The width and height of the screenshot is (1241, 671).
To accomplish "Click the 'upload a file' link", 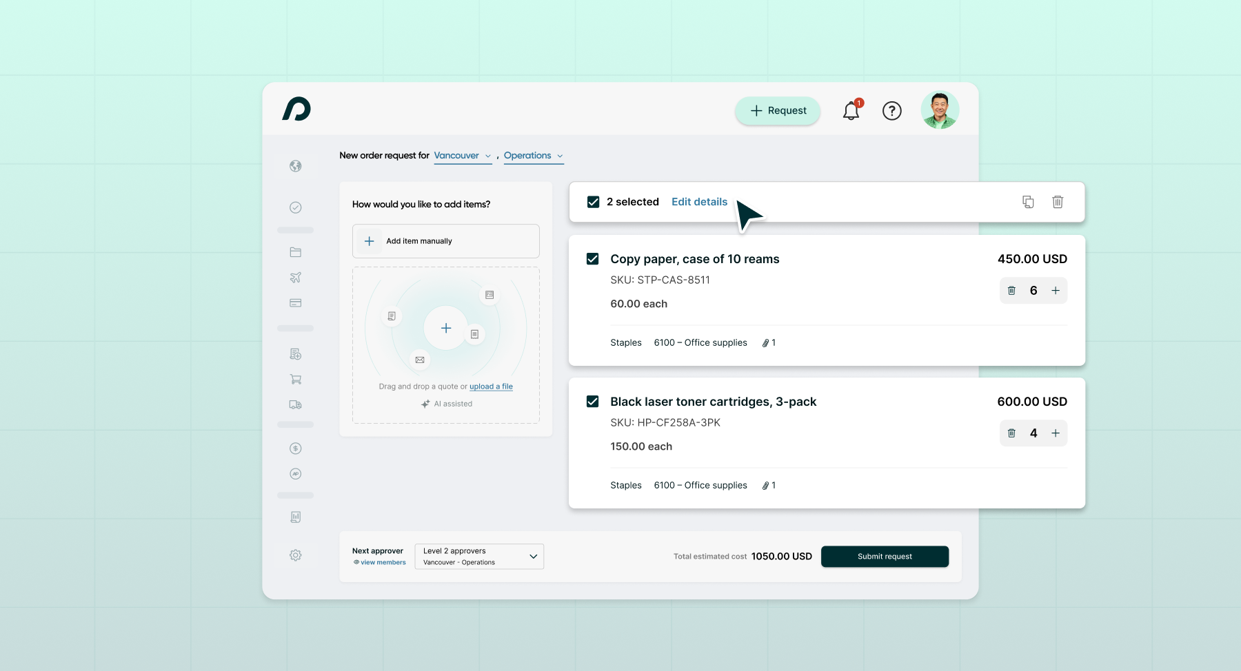I will coord(491,386).
